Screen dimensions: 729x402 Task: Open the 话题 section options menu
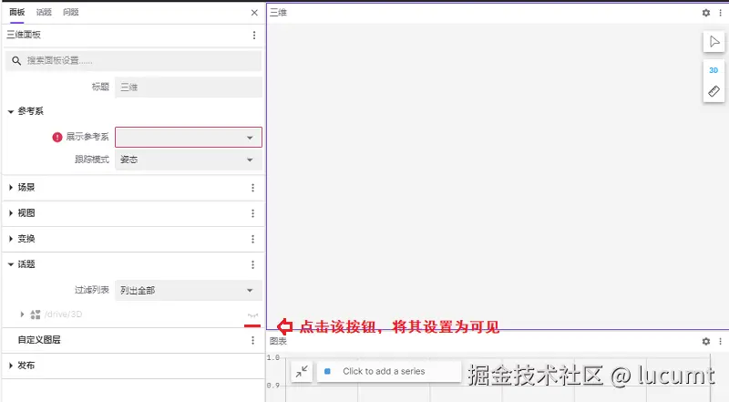[252, 264]
